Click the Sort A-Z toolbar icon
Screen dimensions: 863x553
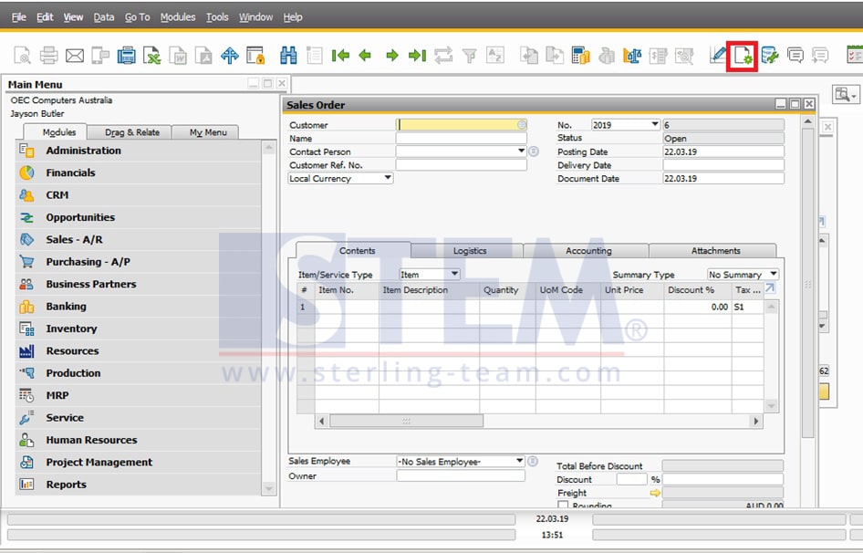[x=495, y=55]
